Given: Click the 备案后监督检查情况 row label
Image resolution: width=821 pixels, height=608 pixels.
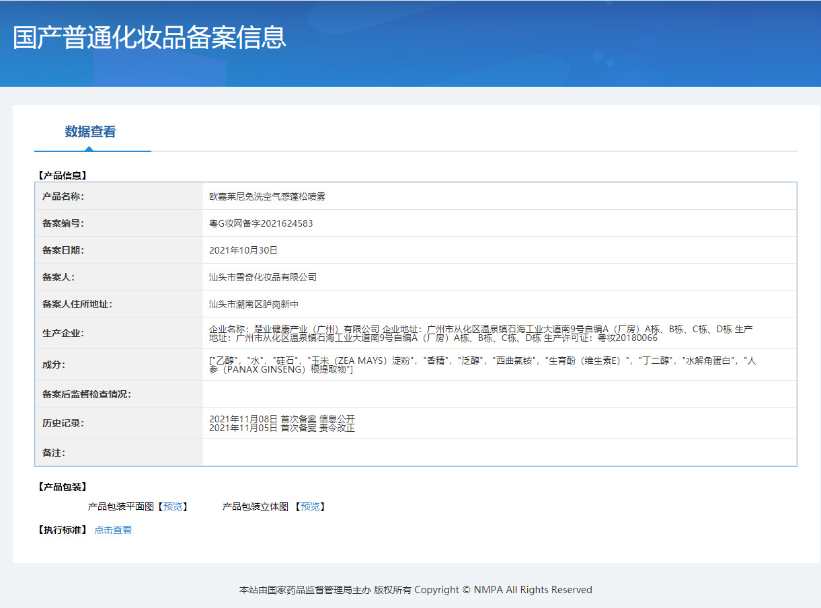Looking at the screenshot, I should coord(87,394).
